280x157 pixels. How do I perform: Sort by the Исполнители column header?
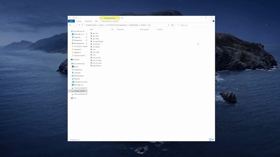144,29
